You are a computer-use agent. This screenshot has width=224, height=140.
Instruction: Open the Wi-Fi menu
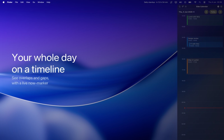tap(195, 2)
